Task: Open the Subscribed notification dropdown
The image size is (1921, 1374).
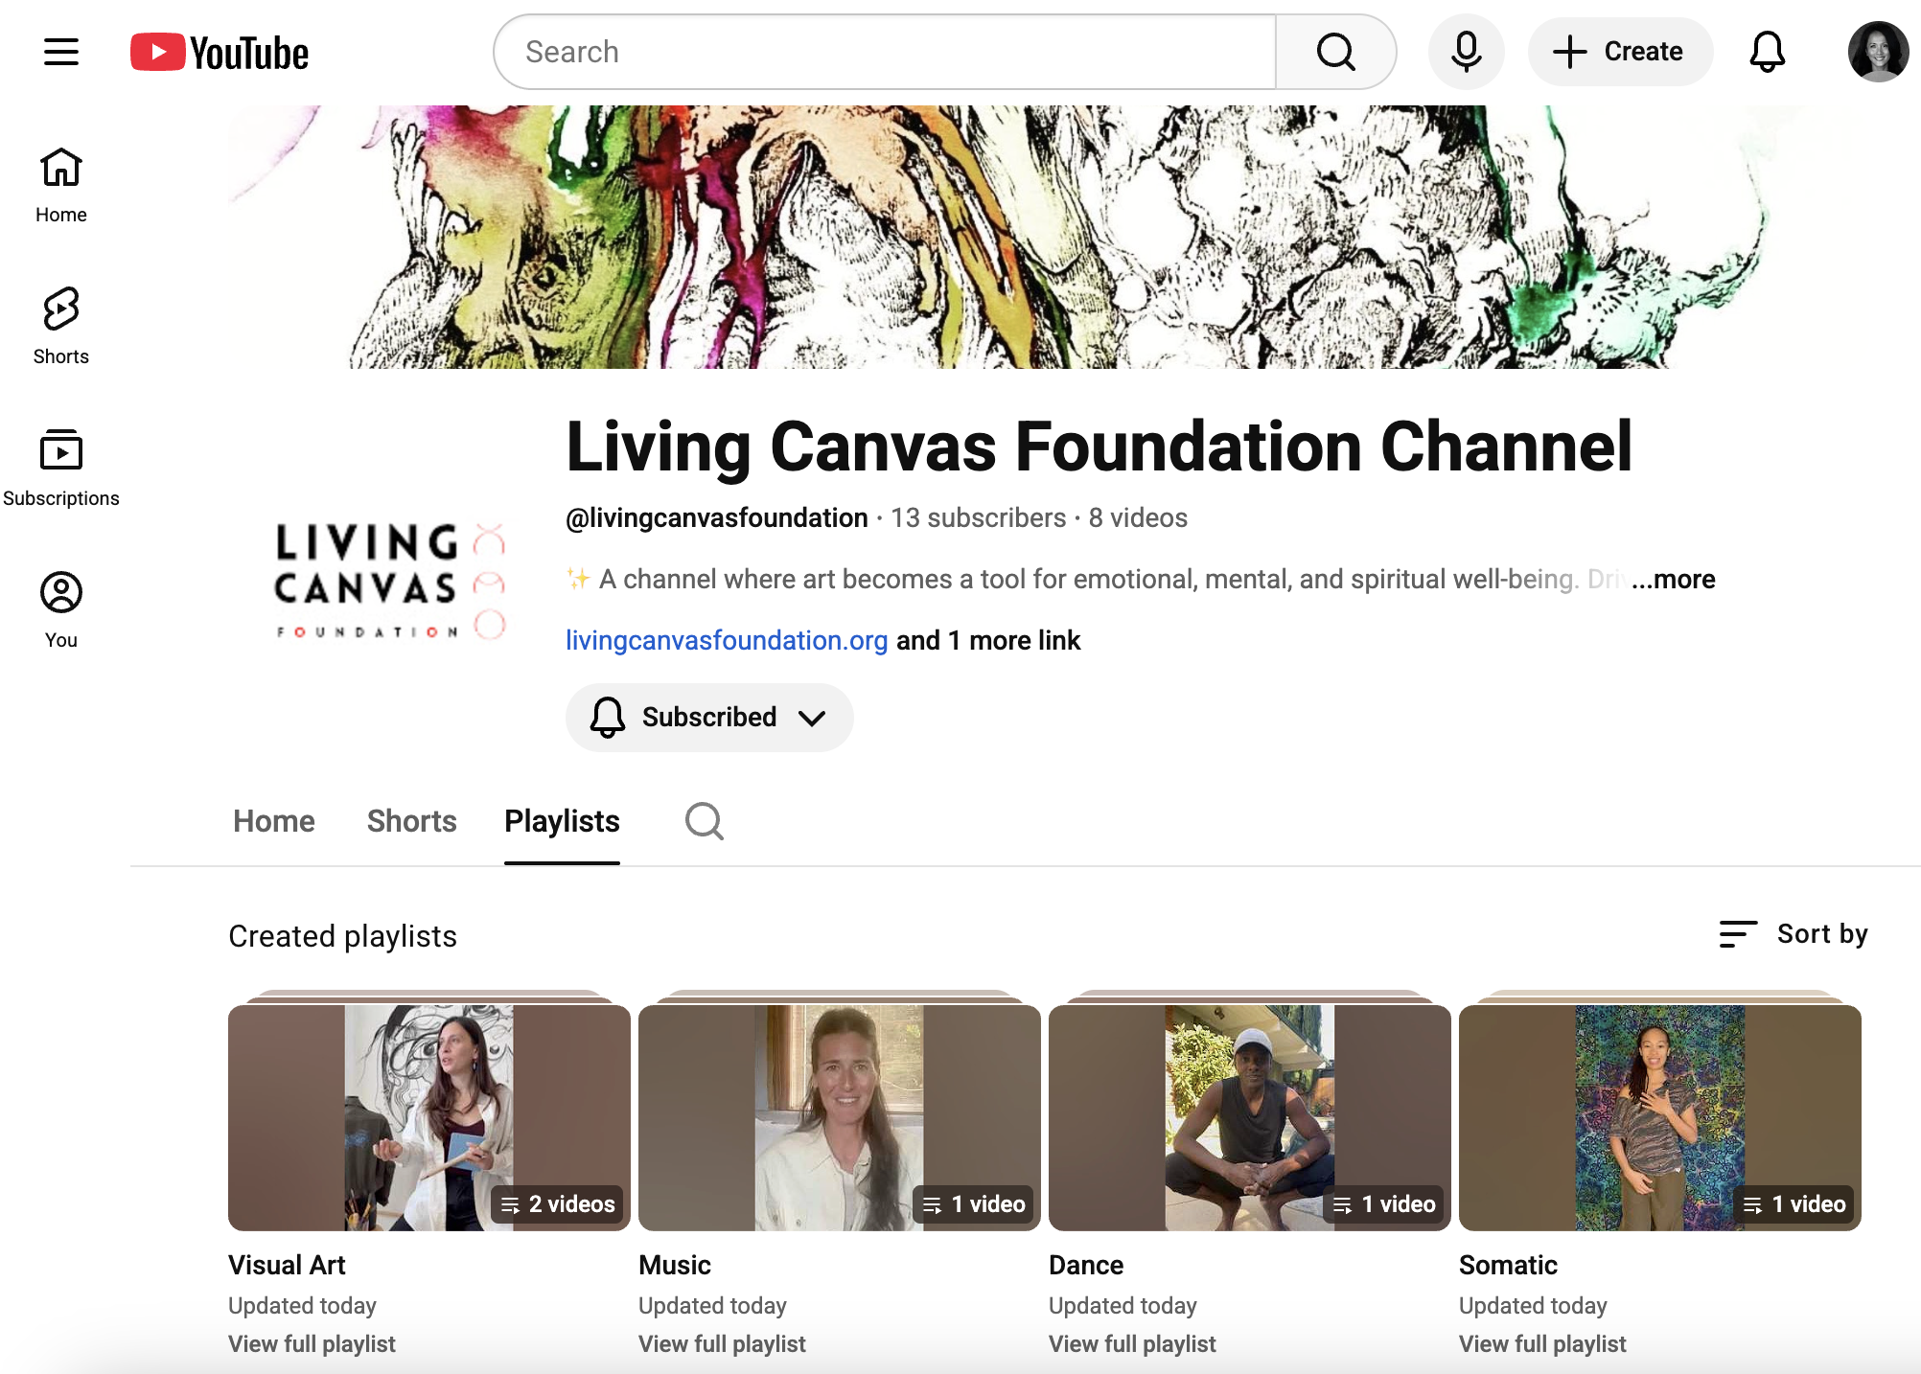Action: pos(709,718)
